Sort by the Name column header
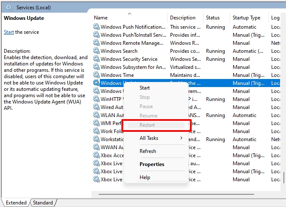 coord(129,18)
